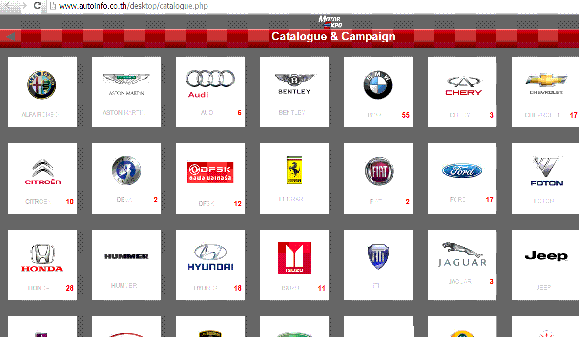Open the Jaguar leaping cat logo

coord(462,254)
